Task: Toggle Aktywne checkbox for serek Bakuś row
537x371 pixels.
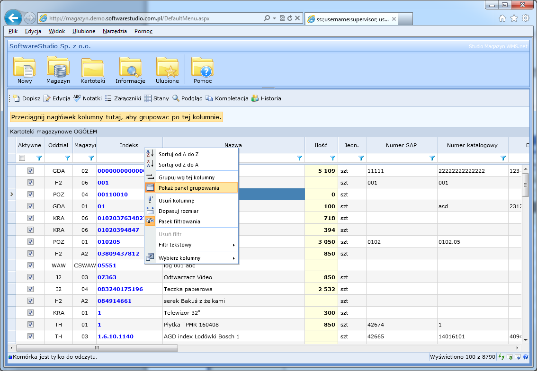Action: tap(30, 301)
